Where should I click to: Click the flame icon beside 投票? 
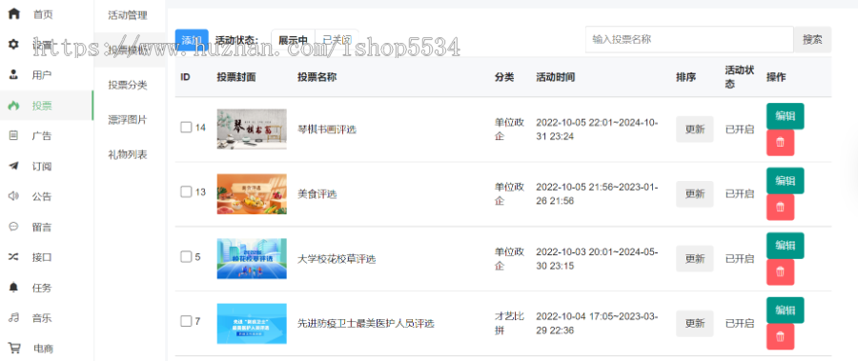(13, 106)
